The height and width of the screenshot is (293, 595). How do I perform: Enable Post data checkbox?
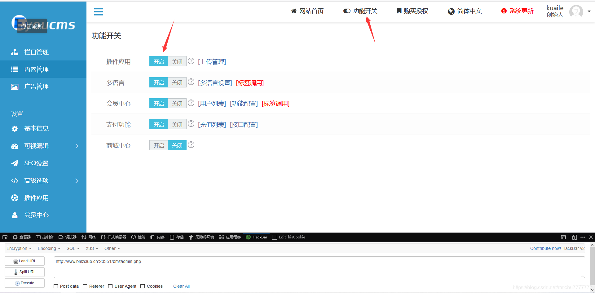[56, 286]
